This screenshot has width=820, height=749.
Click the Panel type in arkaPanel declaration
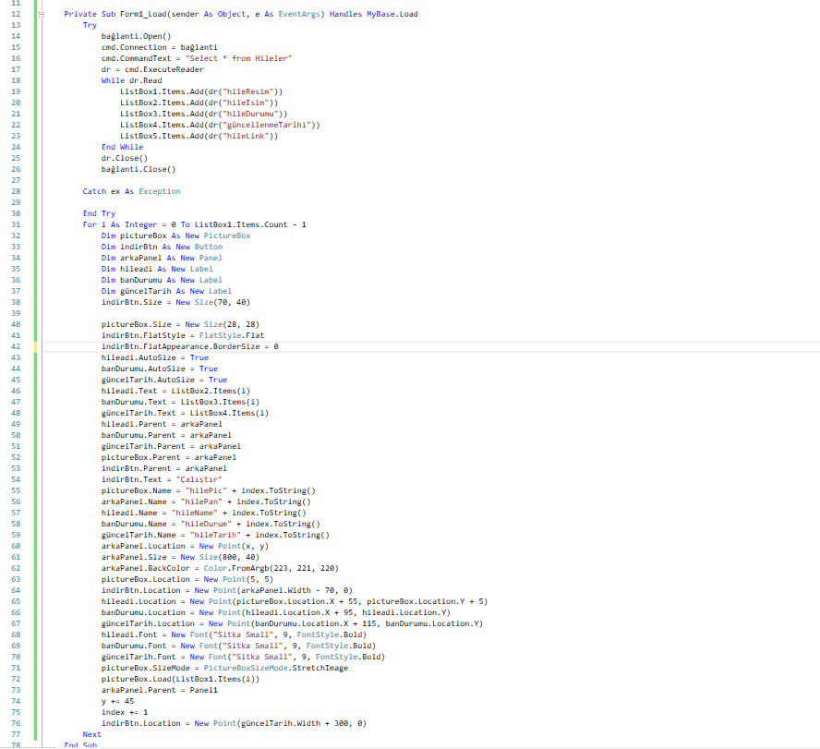211,258
